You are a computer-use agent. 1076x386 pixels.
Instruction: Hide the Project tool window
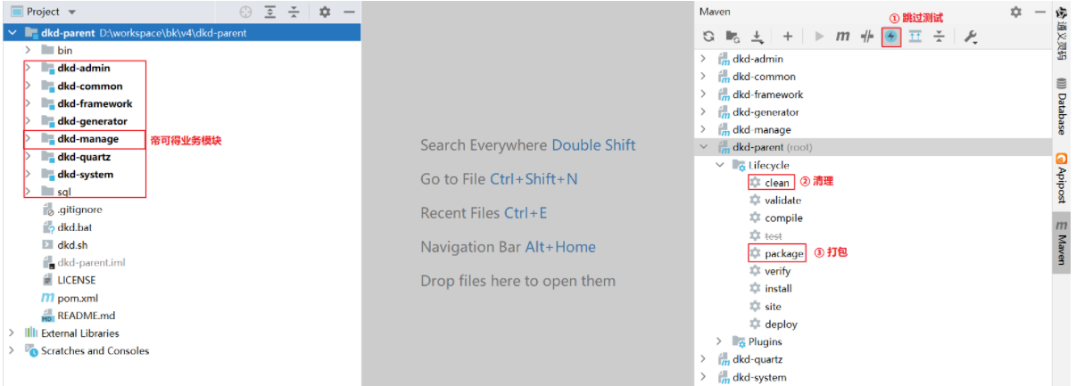point(349,12)
